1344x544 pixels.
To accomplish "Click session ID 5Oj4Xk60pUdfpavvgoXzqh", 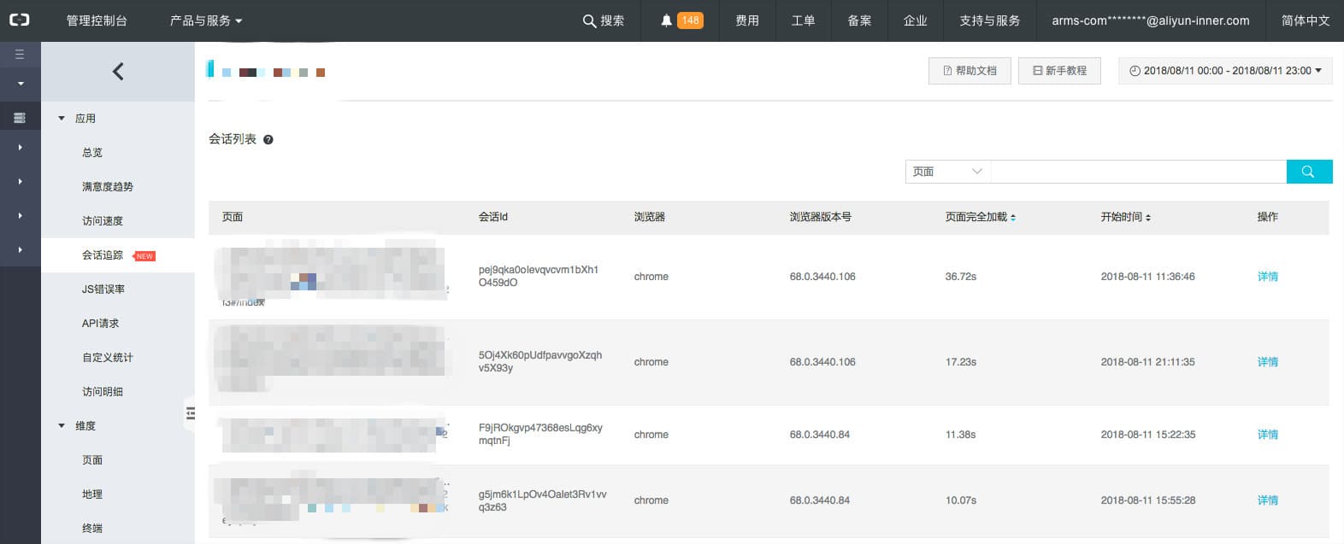I will point(540,361).
